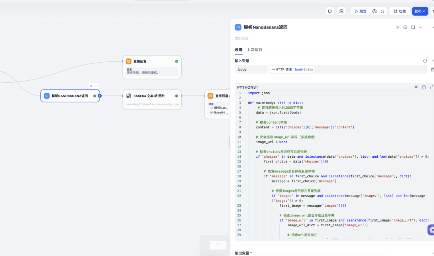Click the body variable name field
This screenshot has height=256, width=434.
(x=251, y=69)
